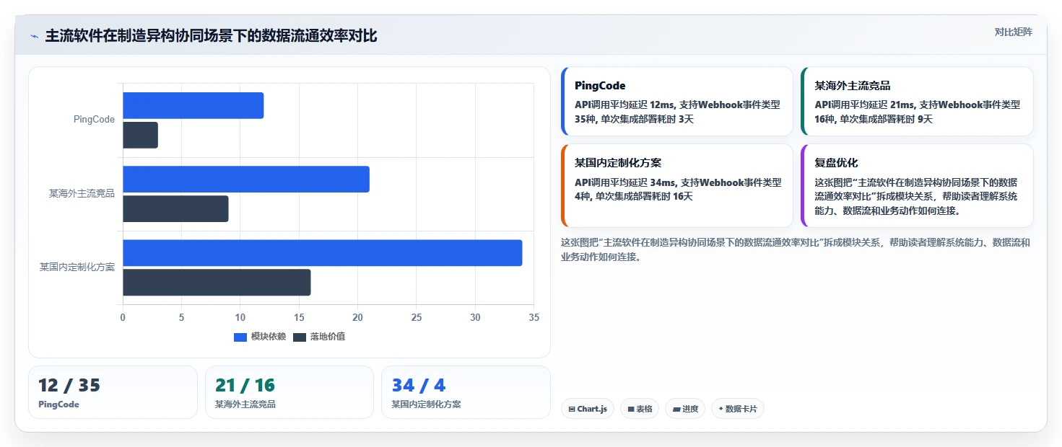Click the page title 主流软件在制造异构协同场景下的数据流通效率对比

(x=211, y=36)
